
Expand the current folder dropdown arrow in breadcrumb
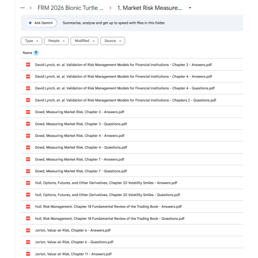(190, 8)
